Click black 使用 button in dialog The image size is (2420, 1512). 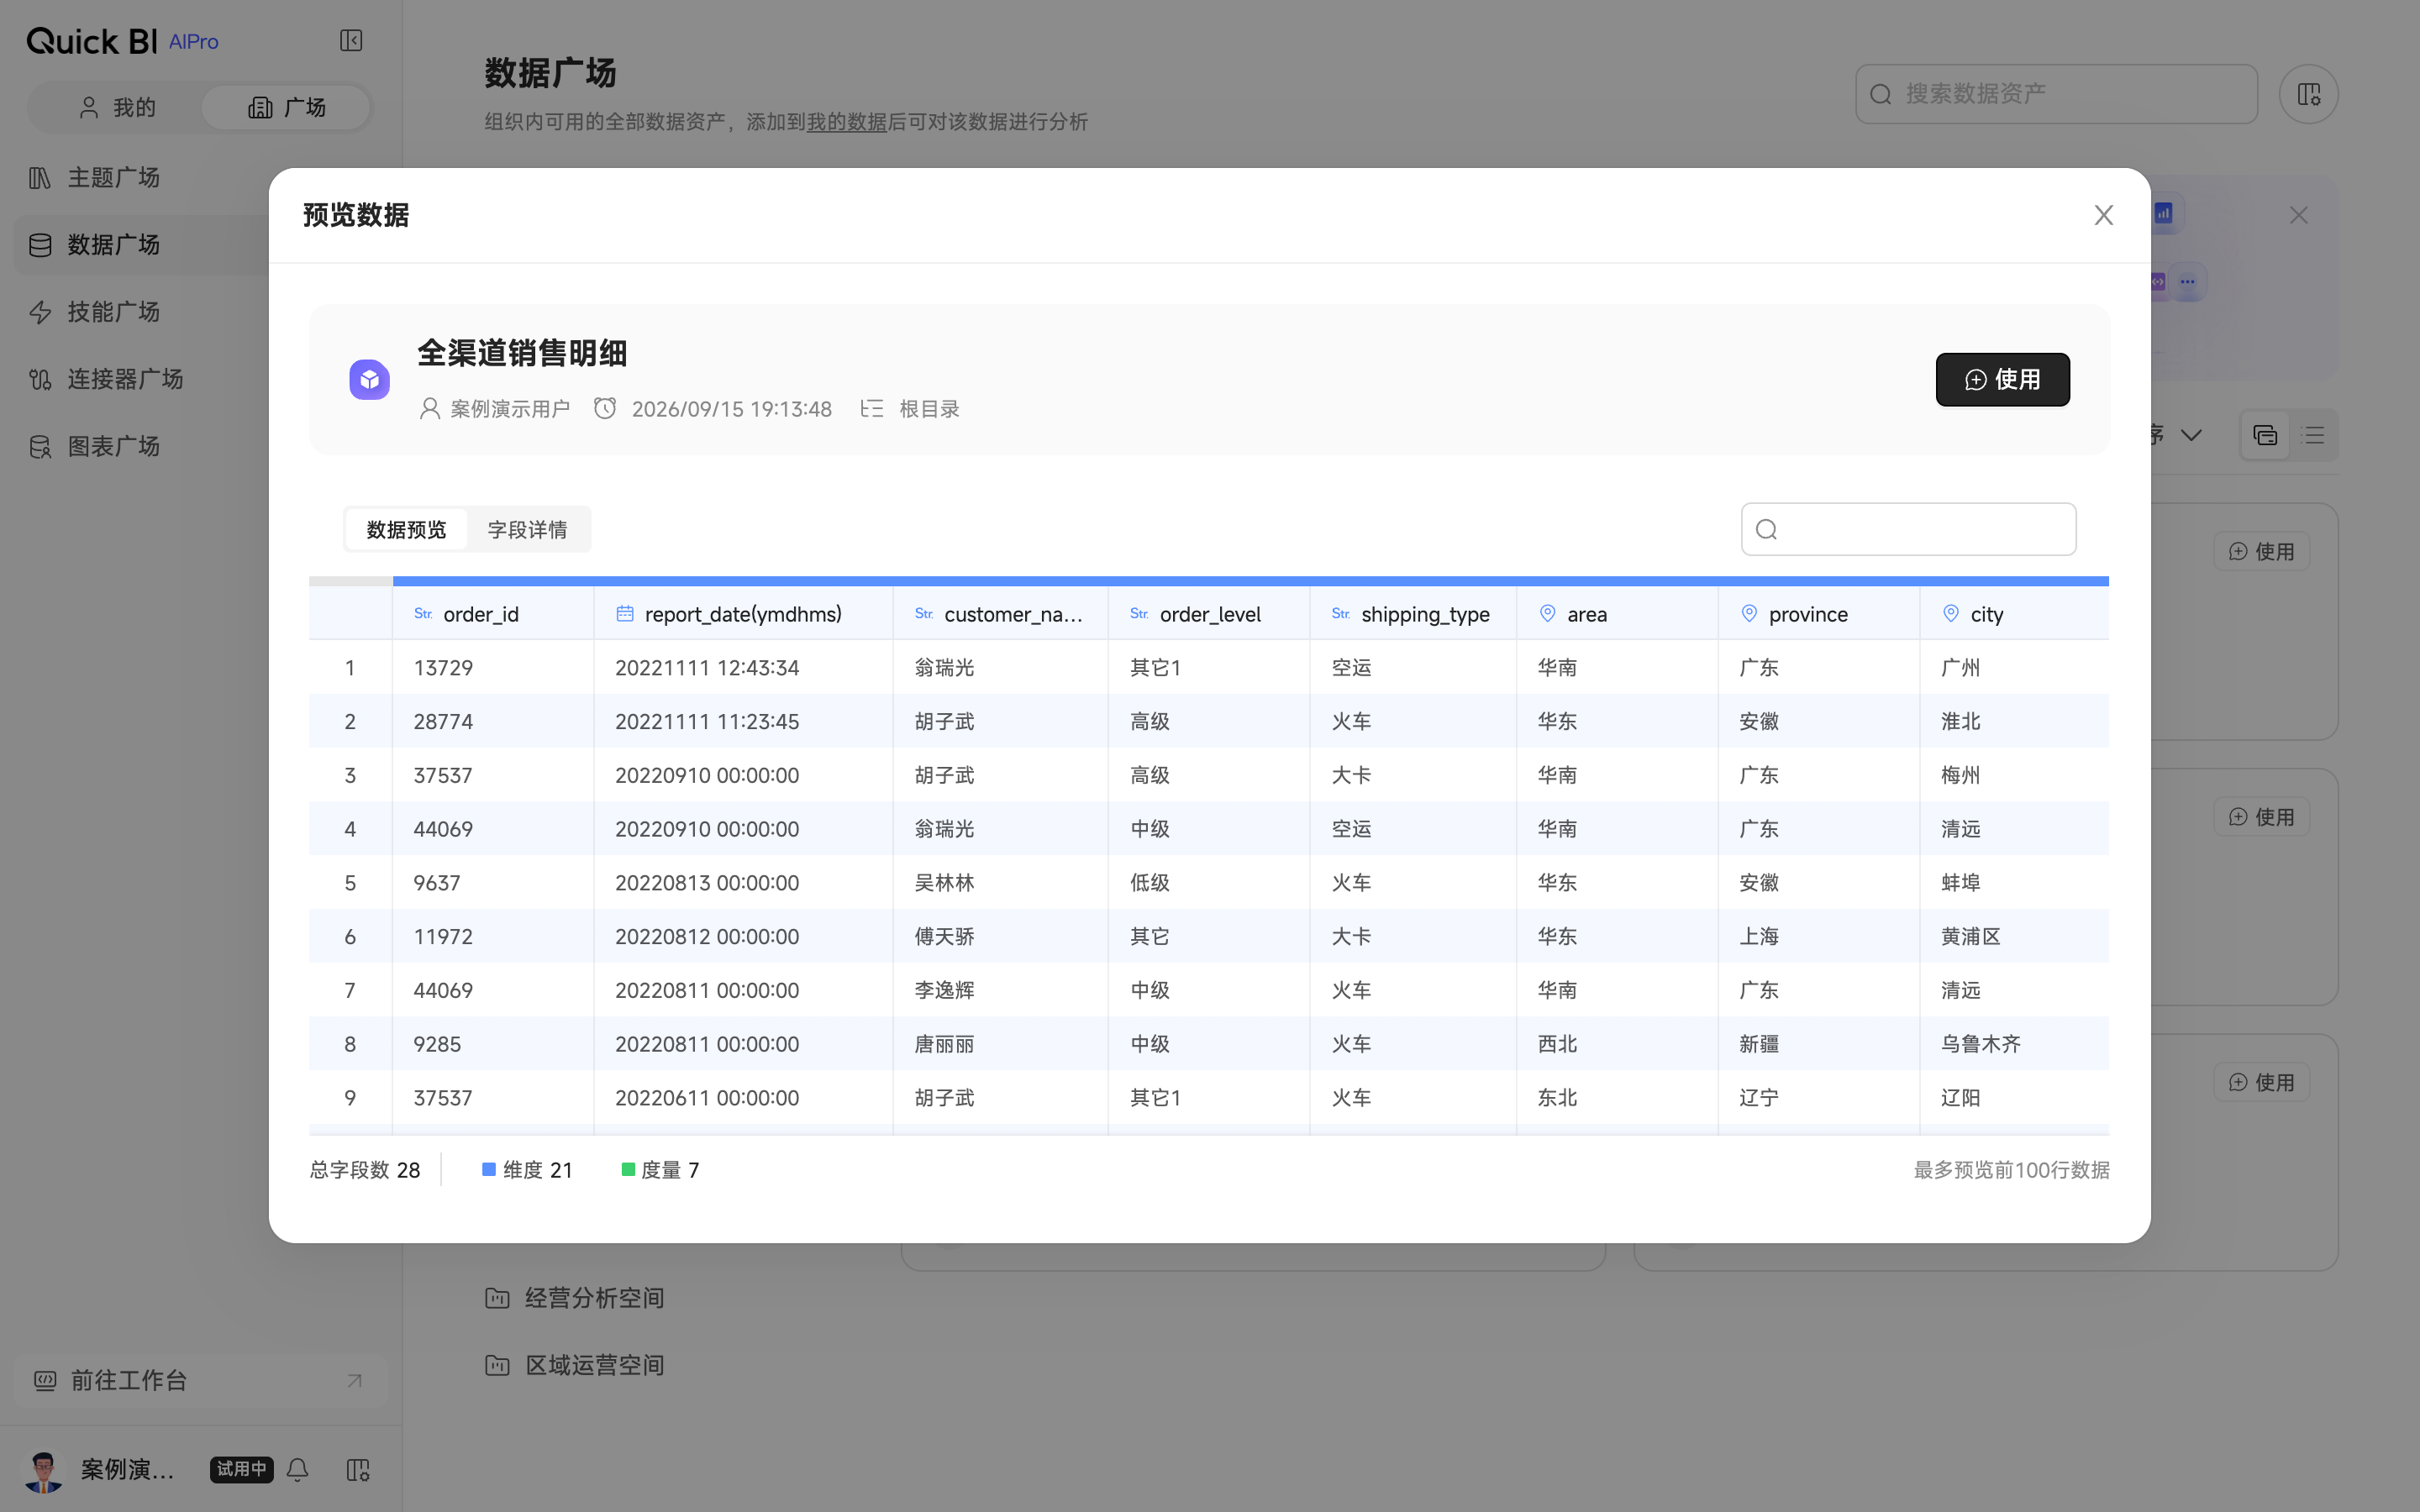coord(2002,379)
